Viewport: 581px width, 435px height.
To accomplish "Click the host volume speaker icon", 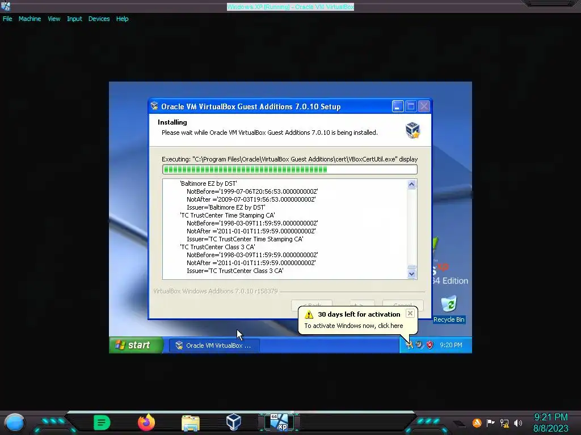I will coord(518,423).
